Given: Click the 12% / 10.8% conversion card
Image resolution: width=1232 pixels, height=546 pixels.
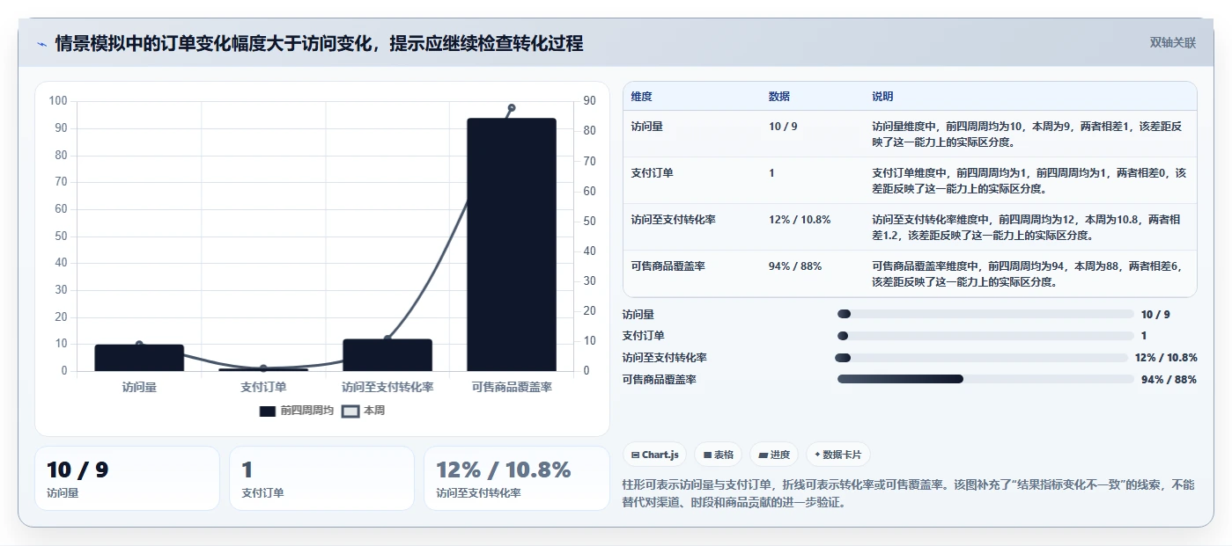Looking at the screenshot, I should pos(517,478).
